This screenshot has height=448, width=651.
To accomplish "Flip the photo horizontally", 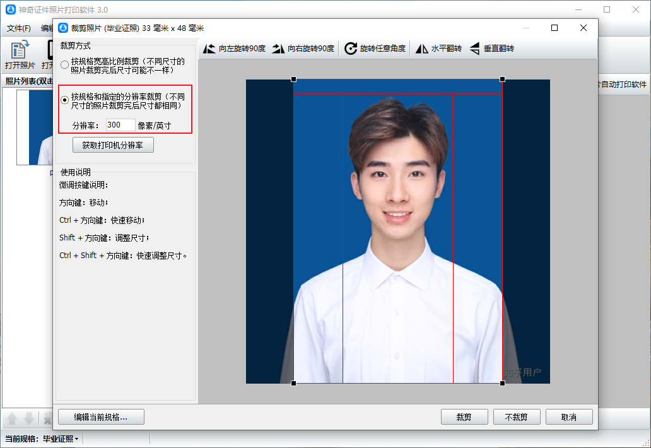I will [x=421, y=49].
